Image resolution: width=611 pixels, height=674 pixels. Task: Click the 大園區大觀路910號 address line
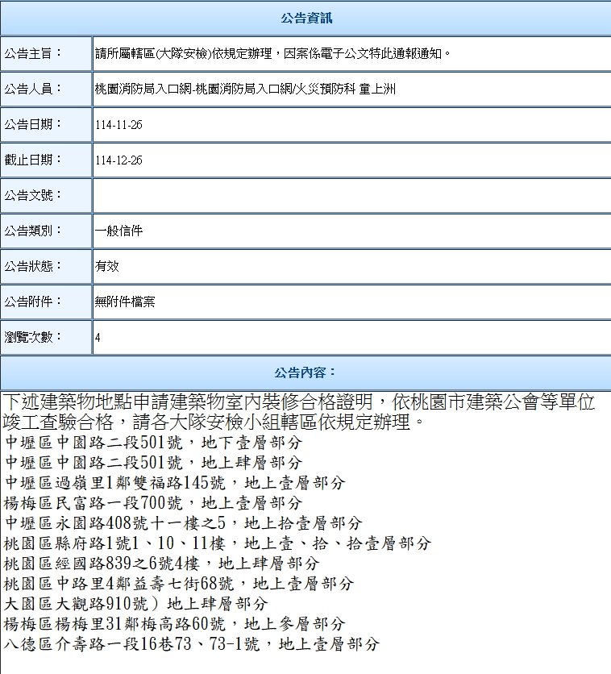(135, 604)
